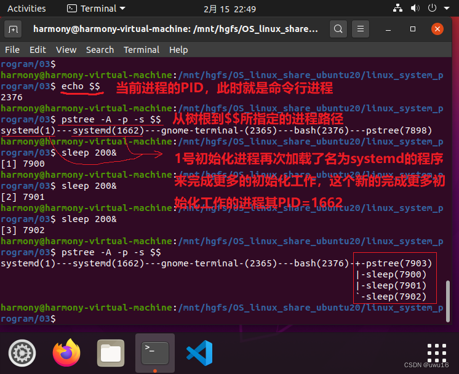Open the File menu
This screenshot has height=374, width=459.
coord(12,50)
